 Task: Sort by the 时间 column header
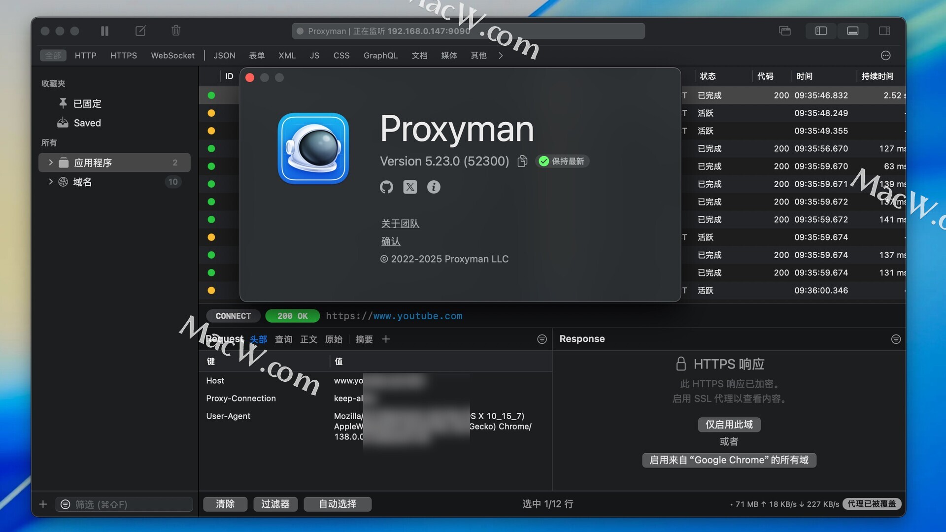[804, 76]
